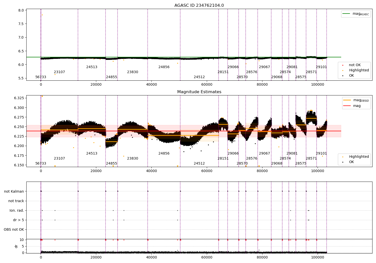This screenshot has width=376, height=263.
Task: Click the "OBS not OK" axis label
Action: (x=14, y=230)
